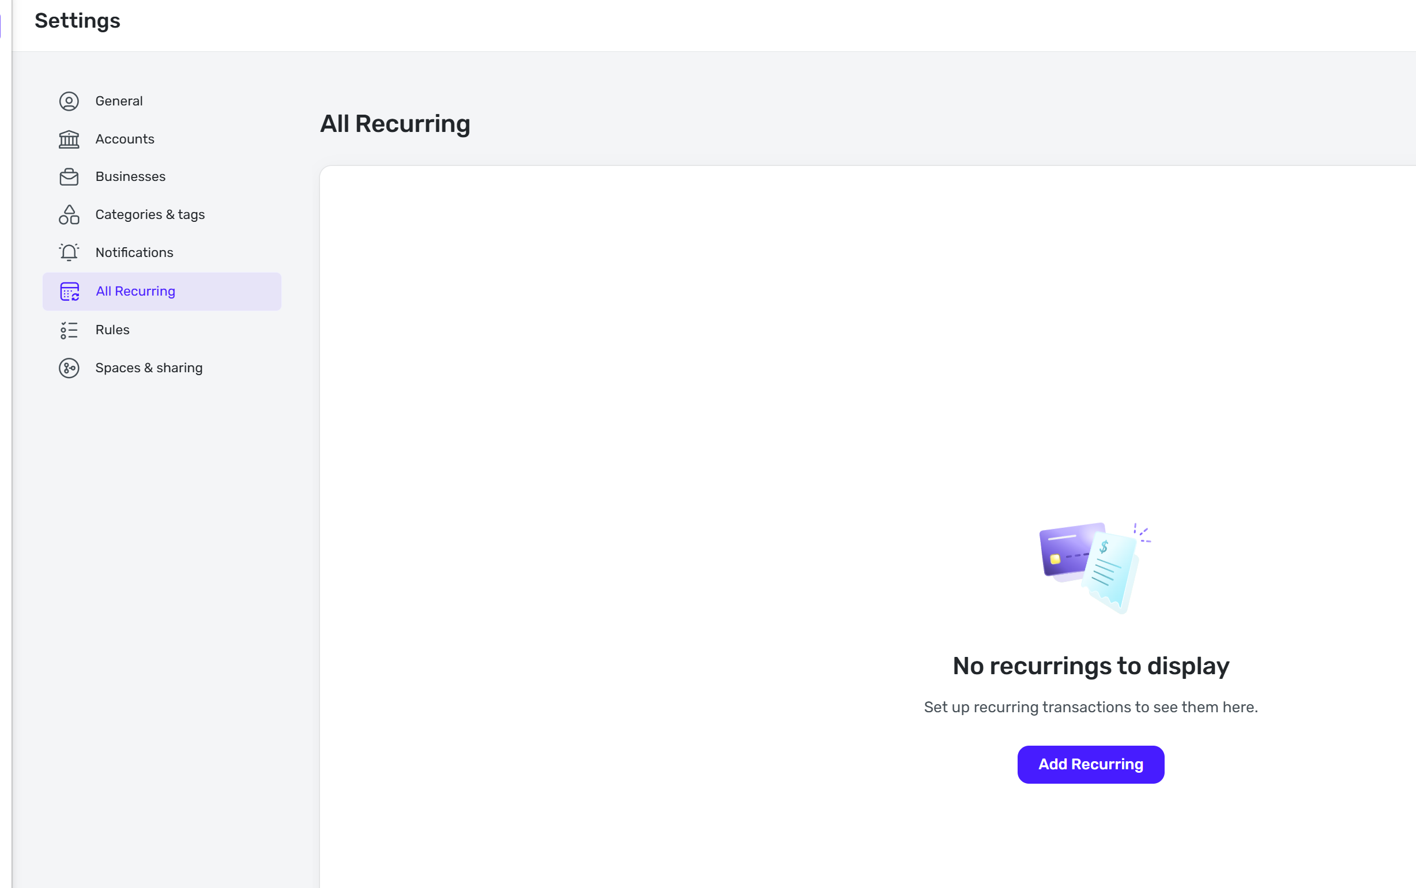Click the Notifications bell icon

(69, 252)
